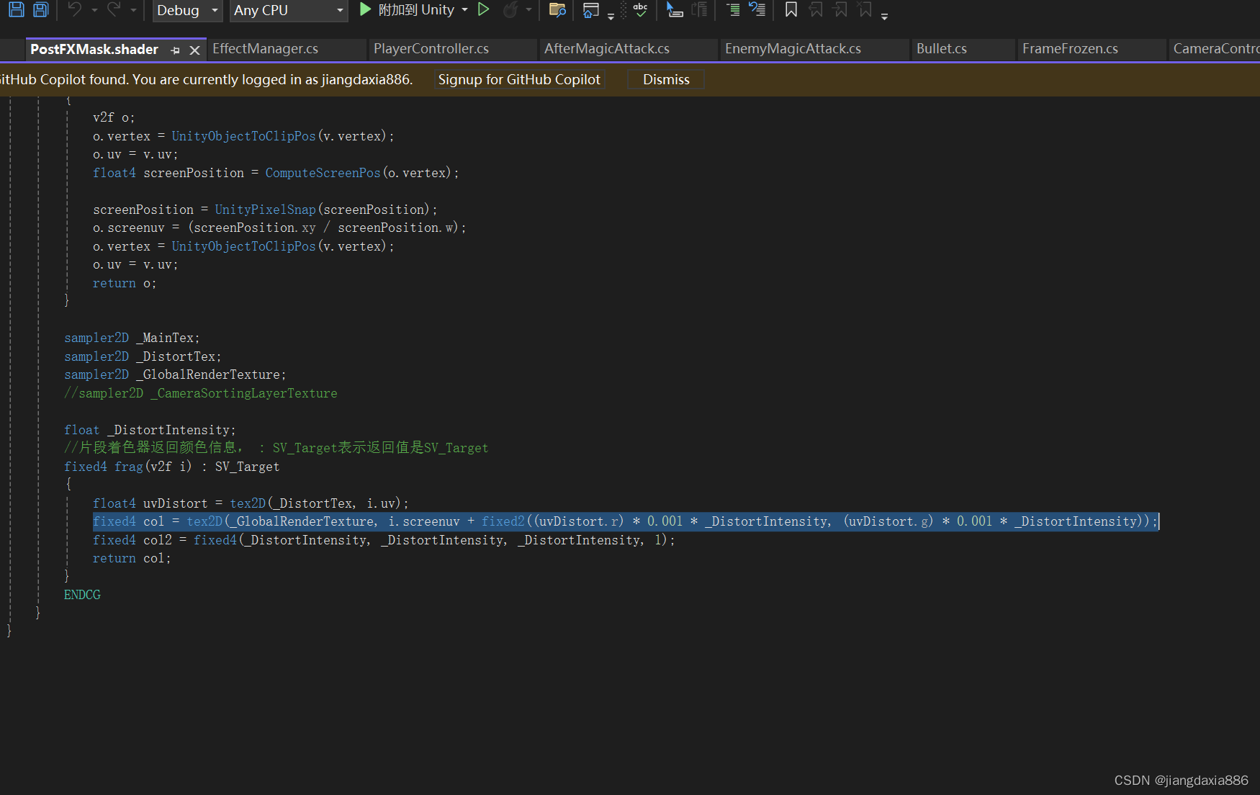
Task: Click the cursor selection toolbar icon
Action: [x=675, y=9]
